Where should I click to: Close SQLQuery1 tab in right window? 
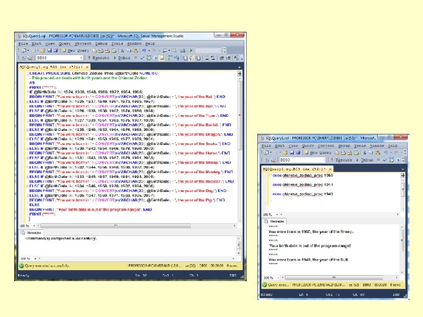pyautogui.click(x=330, y=169)
